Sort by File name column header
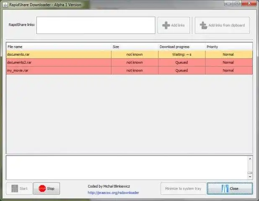 click(x=59, y=47)
